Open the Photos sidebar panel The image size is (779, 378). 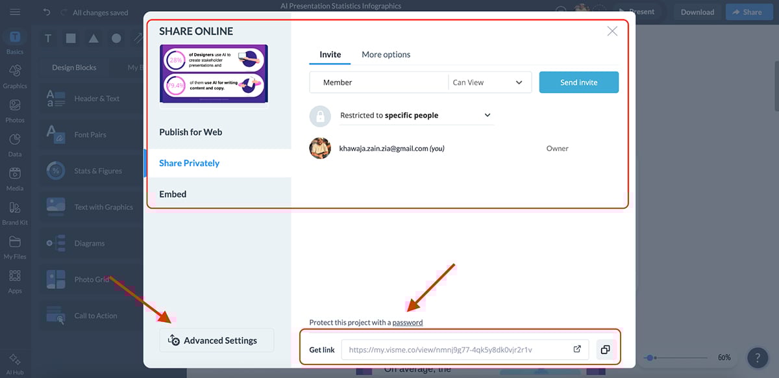pyautogui.click(x=15, y=109)
